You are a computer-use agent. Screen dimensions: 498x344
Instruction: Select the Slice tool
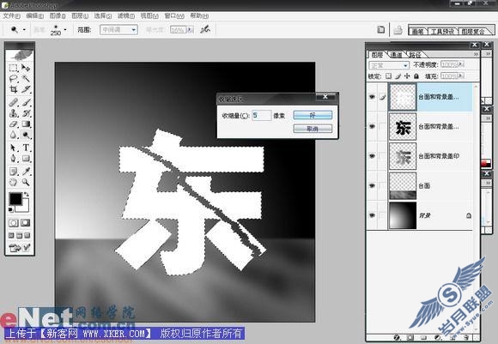click(x=26, y=89)
